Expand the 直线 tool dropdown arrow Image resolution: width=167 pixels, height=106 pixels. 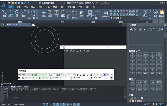tap(4, 18)
